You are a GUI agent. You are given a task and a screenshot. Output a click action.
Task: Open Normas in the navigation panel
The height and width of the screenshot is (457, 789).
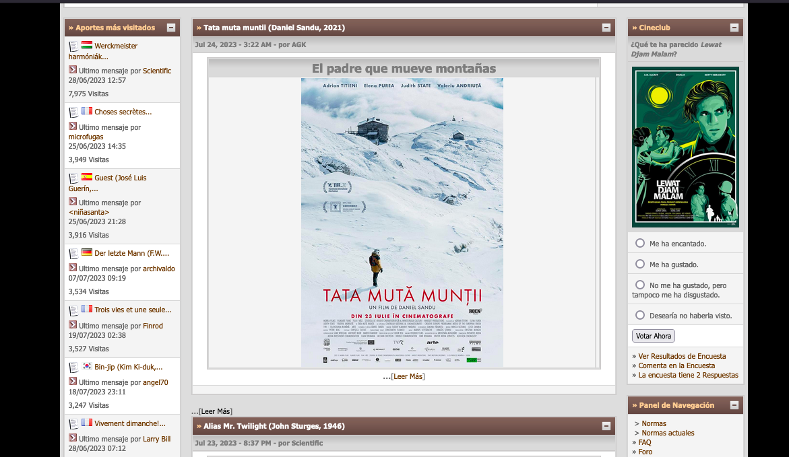654,424
